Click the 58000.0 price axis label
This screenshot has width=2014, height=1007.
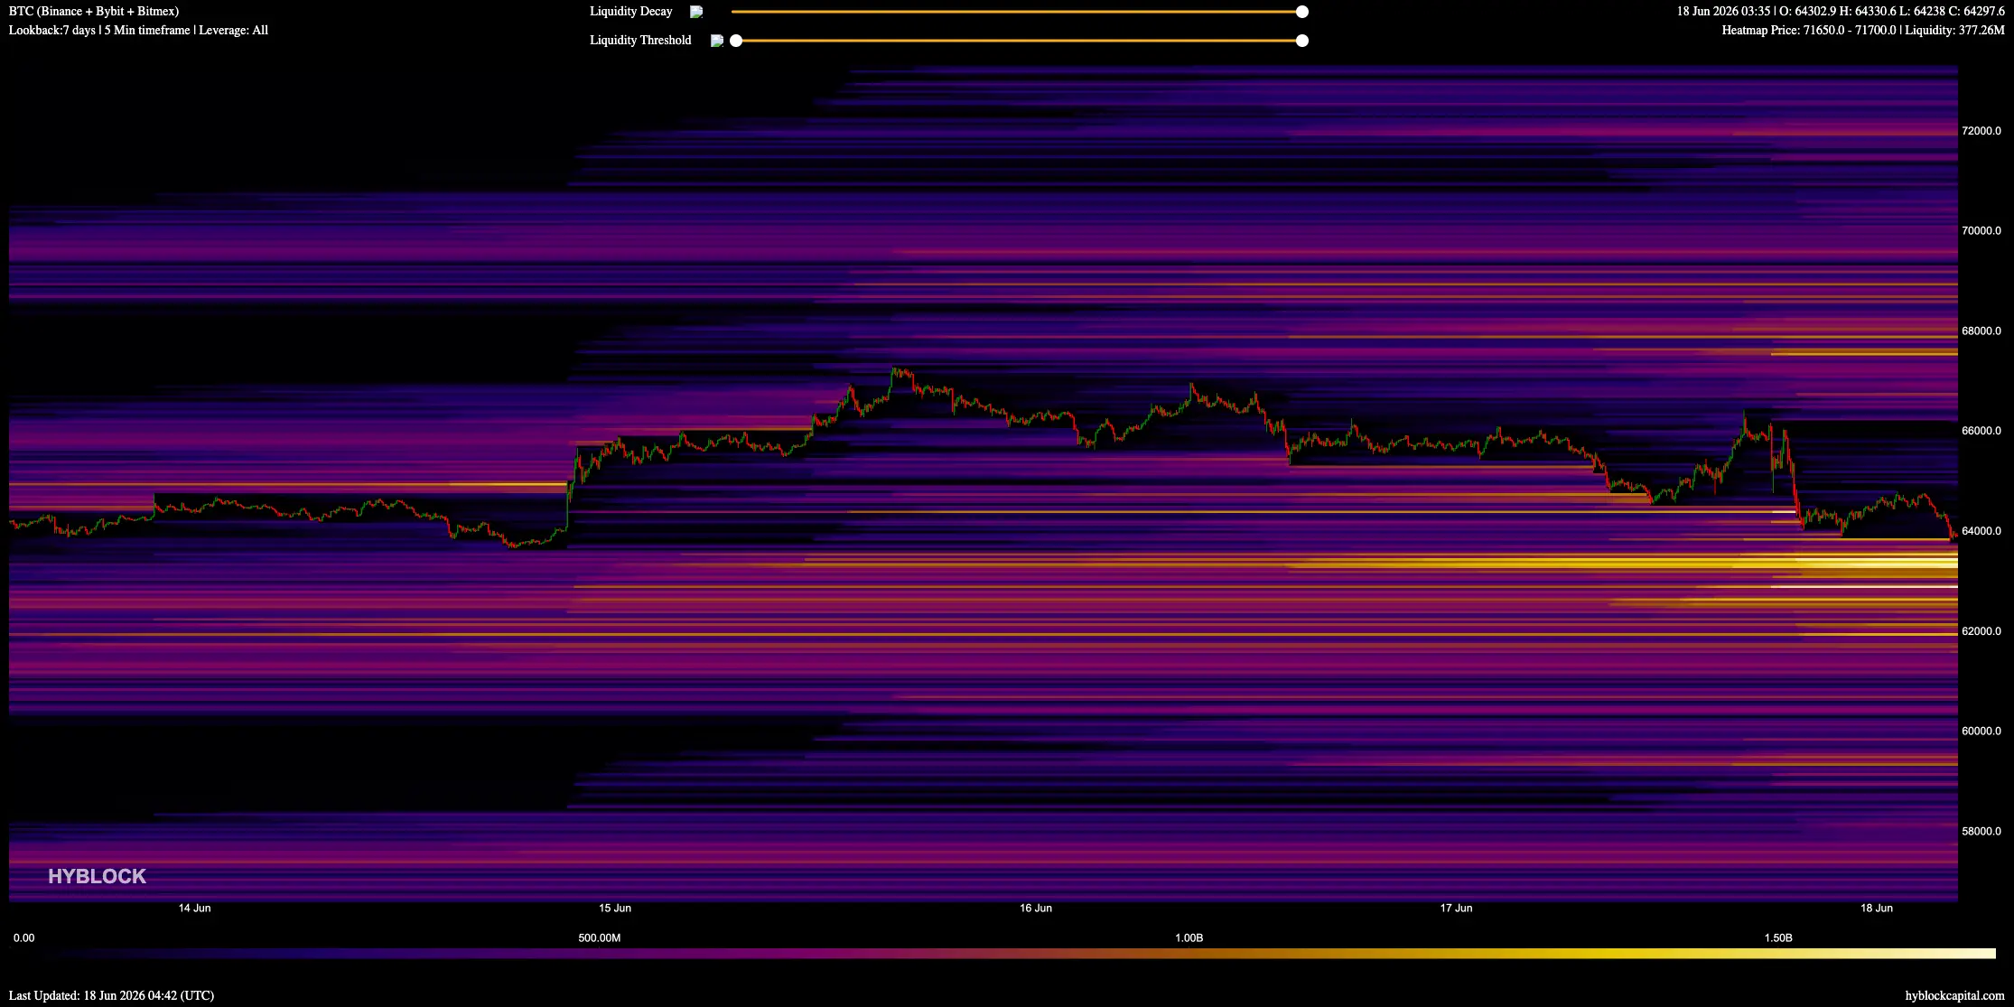[x=1981, y=832]
